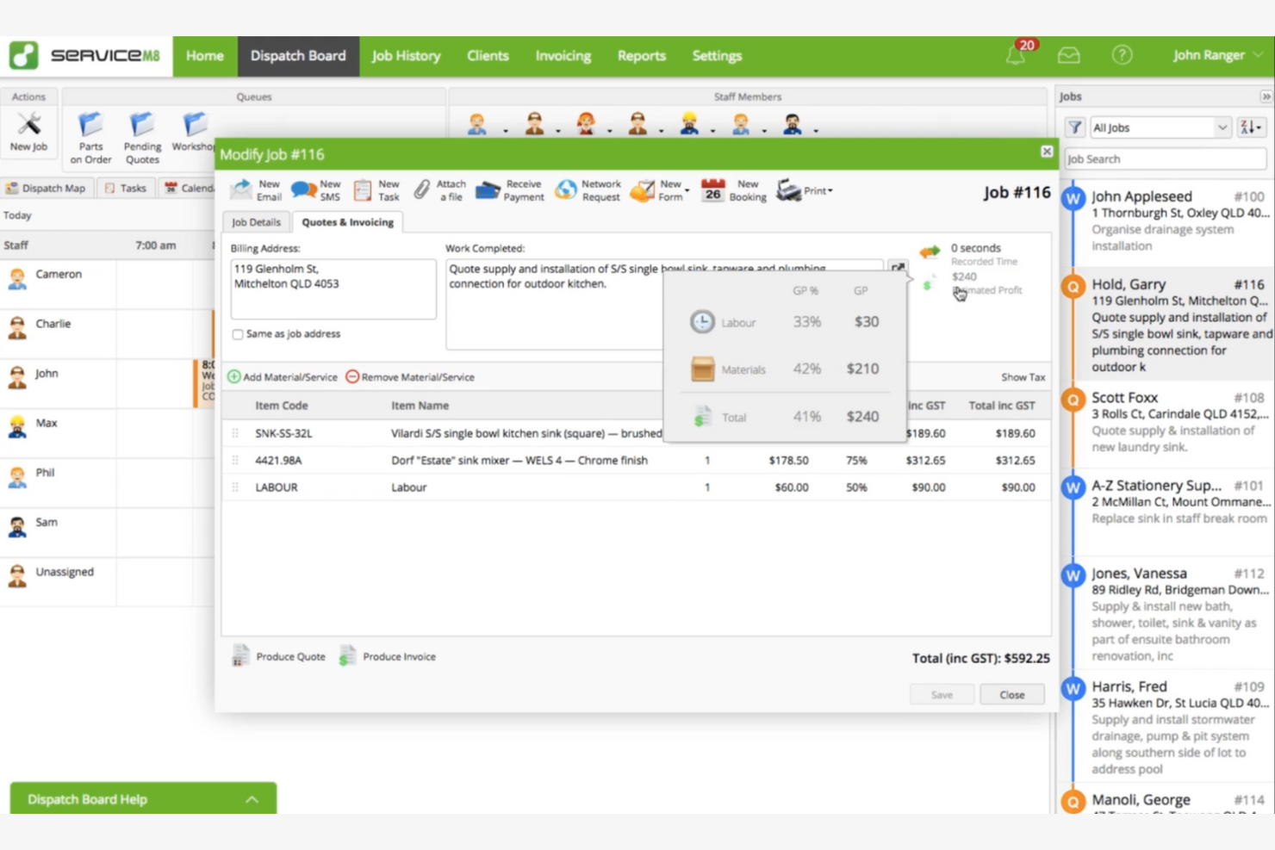
Task: Click inside the Job Search field
Action: (1164, 158)
